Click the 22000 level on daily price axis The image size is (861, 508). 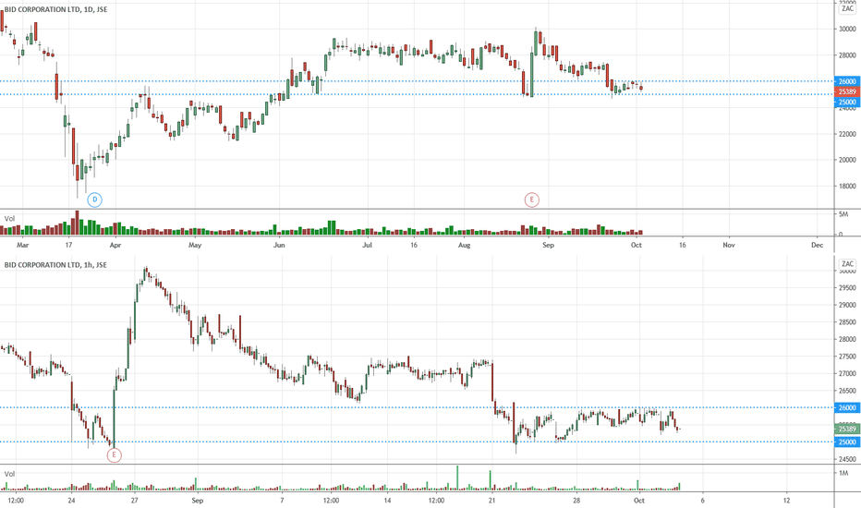pyautogui.click(x=847, y=134)
